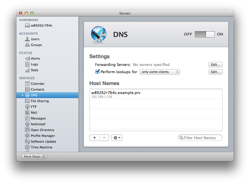This screenshot has width=250, height=184.
Task: Toggle the DNS service ON/OFF switch
Action: [205, 34]
